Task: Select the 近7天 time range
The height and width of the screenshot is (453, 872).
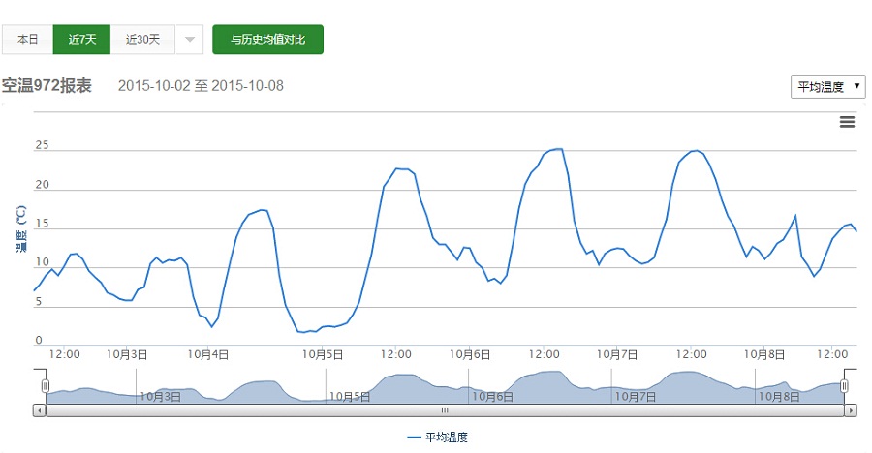Action: 81,40
